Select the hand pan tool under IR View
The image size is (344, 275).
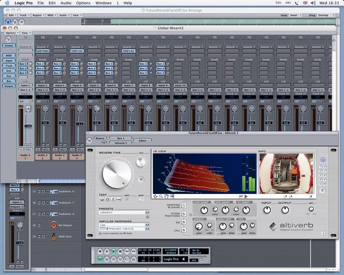point(166,196)
